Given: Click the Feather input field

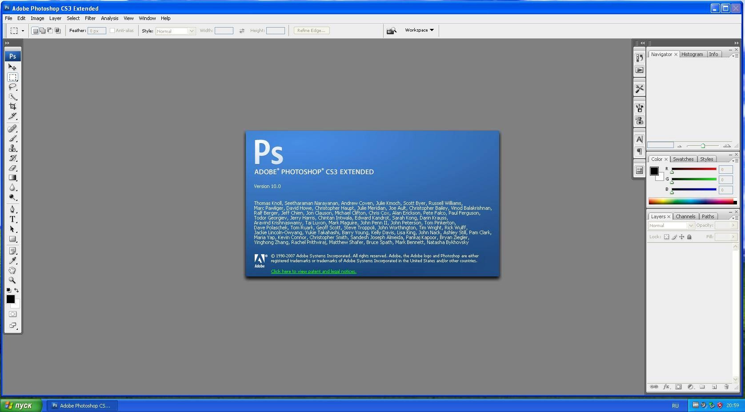Looking at the screenshot, I should pos(96,31).
